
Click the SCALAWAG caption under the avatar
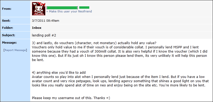click(39, 14)
